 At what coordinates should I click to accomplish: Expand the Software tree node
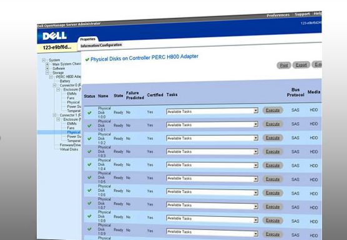click(47, 69)
